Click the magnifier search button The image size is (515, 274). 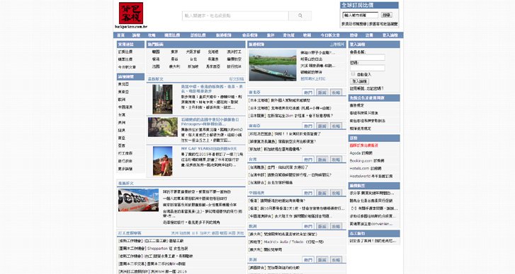300,16
